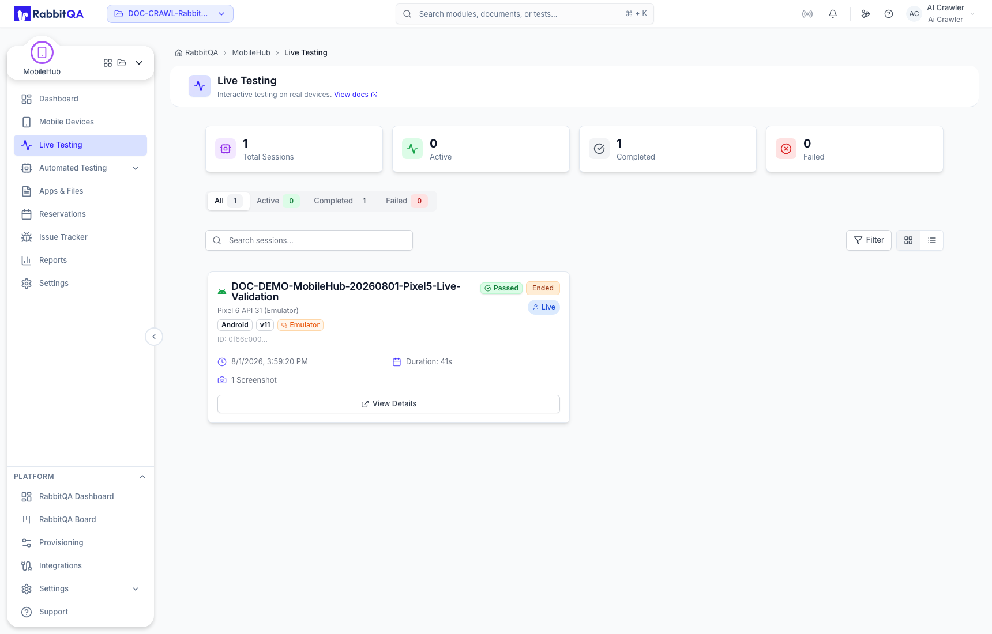Click the Android tag
Screen dimensions: 992x634
pyautogui.click(x=235, y=325)
